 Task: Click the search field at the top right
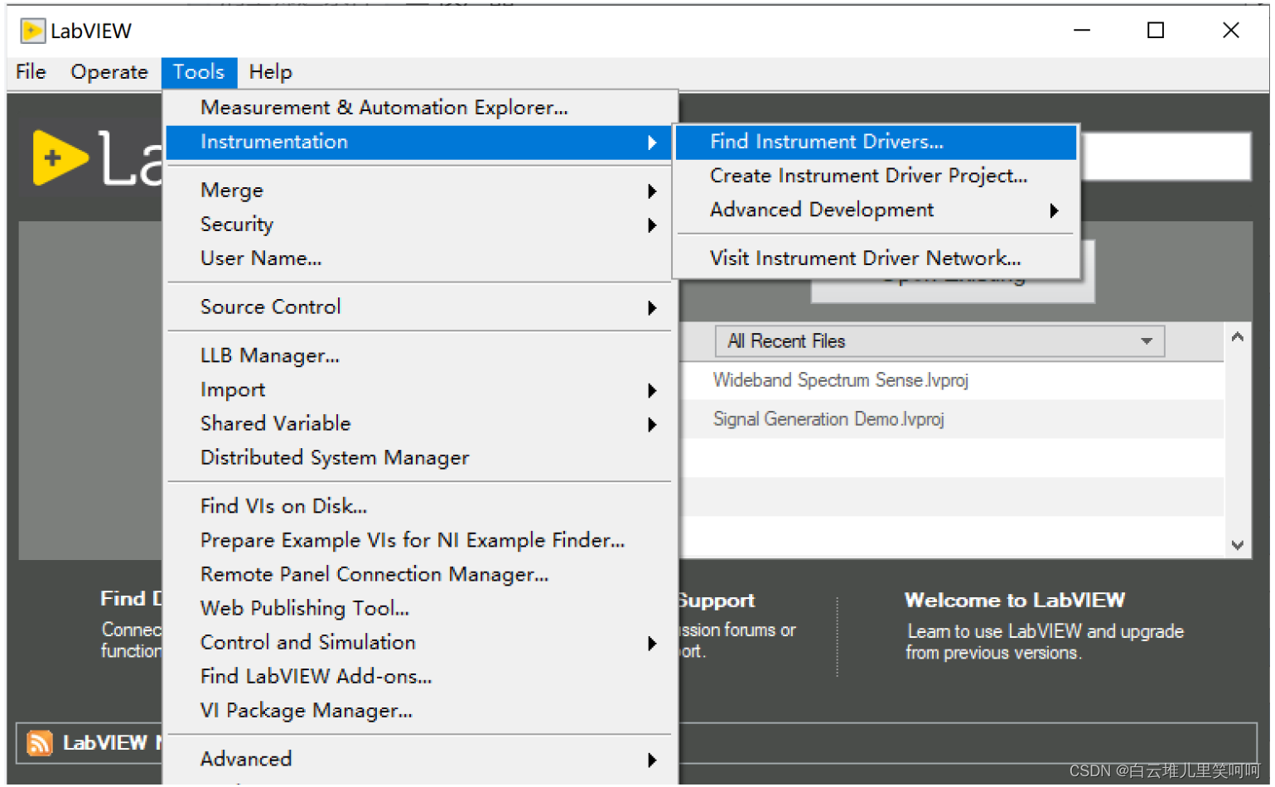1166,157
